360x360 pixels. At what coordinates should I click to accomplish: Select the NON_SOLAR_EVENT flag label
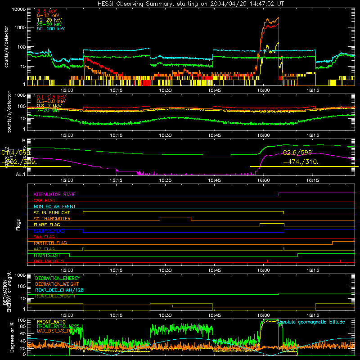click(x=54, y=207)
